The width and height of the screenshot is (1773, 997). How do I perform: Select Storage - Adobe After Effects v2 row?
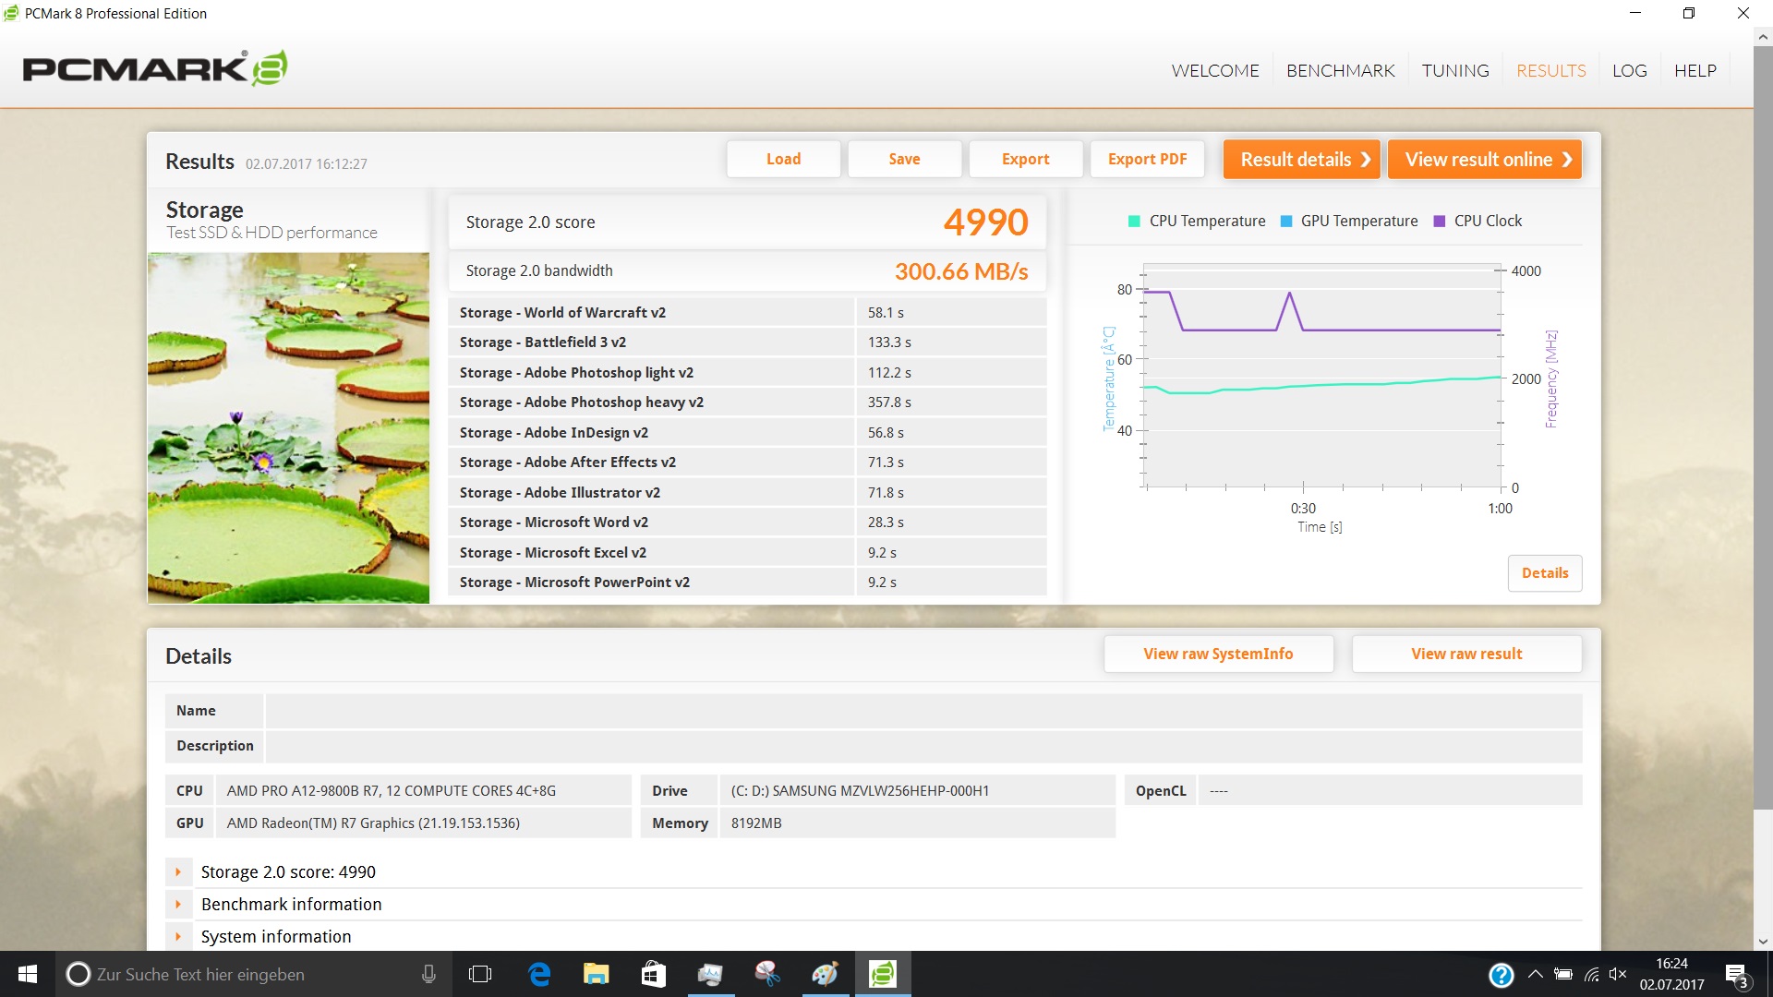747,462
